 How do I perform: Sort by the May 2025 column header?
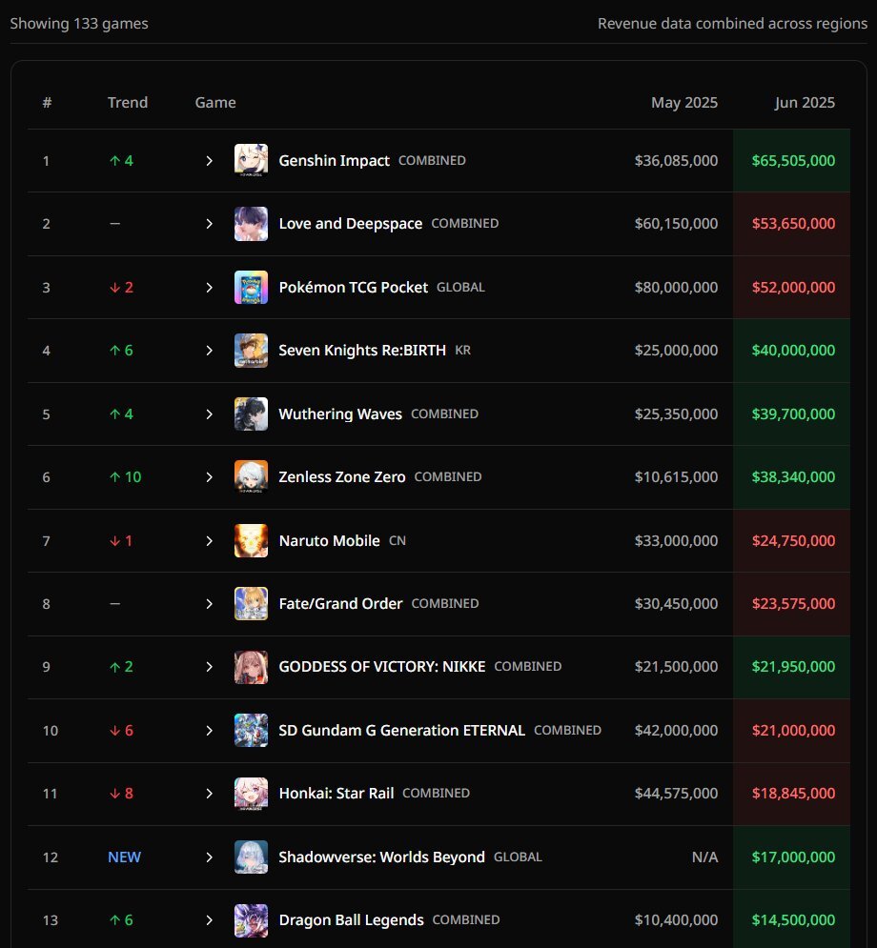684,102
